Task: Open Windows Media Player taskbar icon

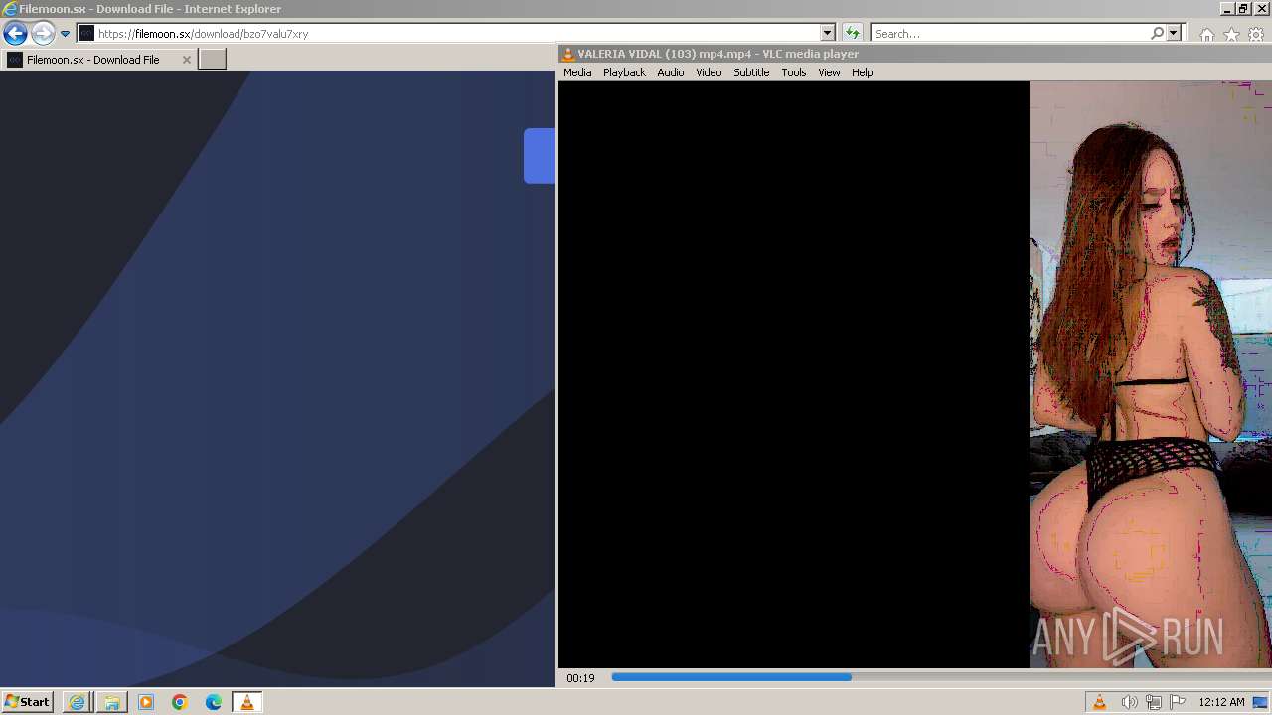Action: tap(145, 702)
